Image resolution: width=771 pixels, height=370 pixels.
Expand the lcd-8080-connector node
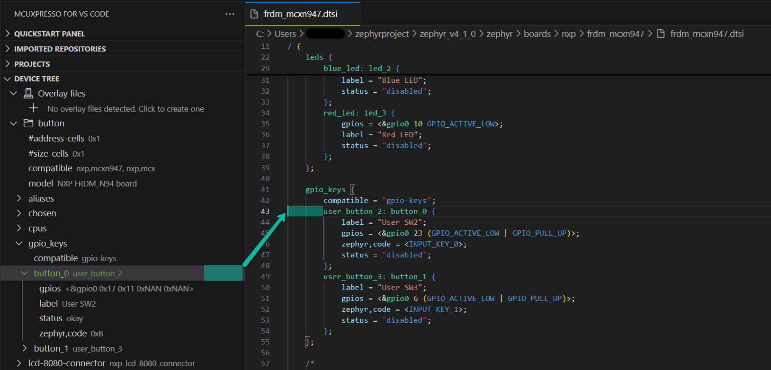[19, 363]
